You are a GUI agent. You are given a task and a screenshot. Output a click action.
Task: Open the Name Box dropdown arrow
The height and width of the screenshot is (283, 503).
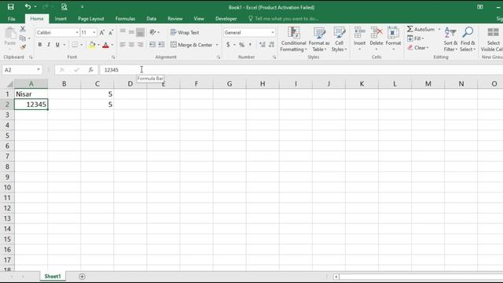tap(39, 70)
